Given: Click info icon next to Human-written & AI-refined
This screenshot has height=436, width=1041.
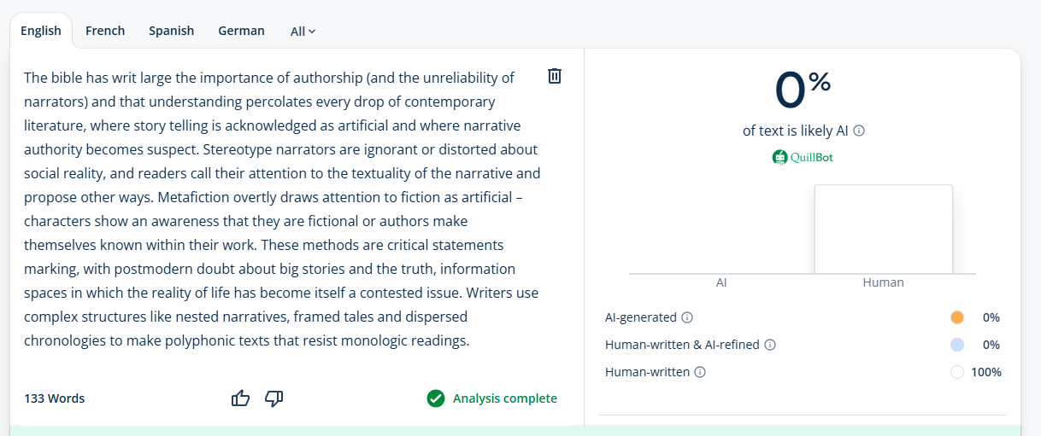Looking at the screenshot, I should point(770,345).
